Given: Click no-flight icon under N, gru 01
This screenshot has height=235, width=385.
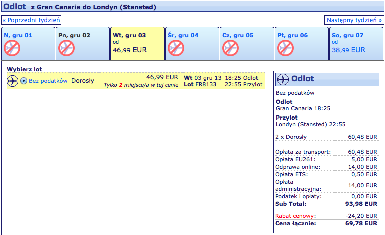Looking at the screenshot, I should point(12,48).
